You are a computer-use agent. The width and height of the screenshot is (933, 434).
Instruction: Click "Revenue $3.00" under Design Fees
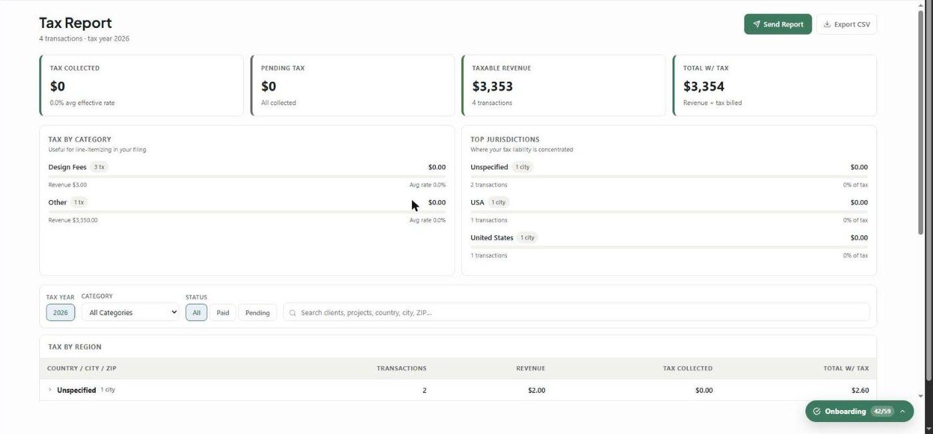point(67,185)
